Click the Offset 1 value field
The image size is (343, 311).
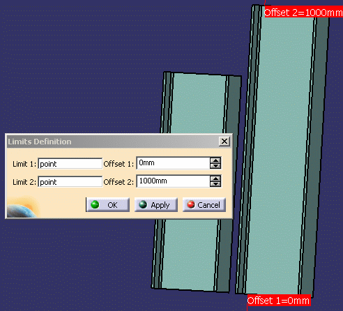click(173, 163)
